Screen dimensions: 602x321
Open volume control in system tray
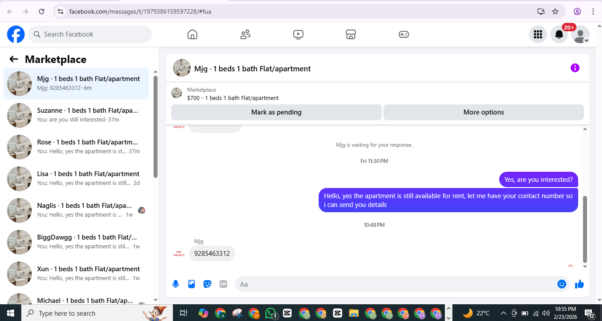point(546,313)
